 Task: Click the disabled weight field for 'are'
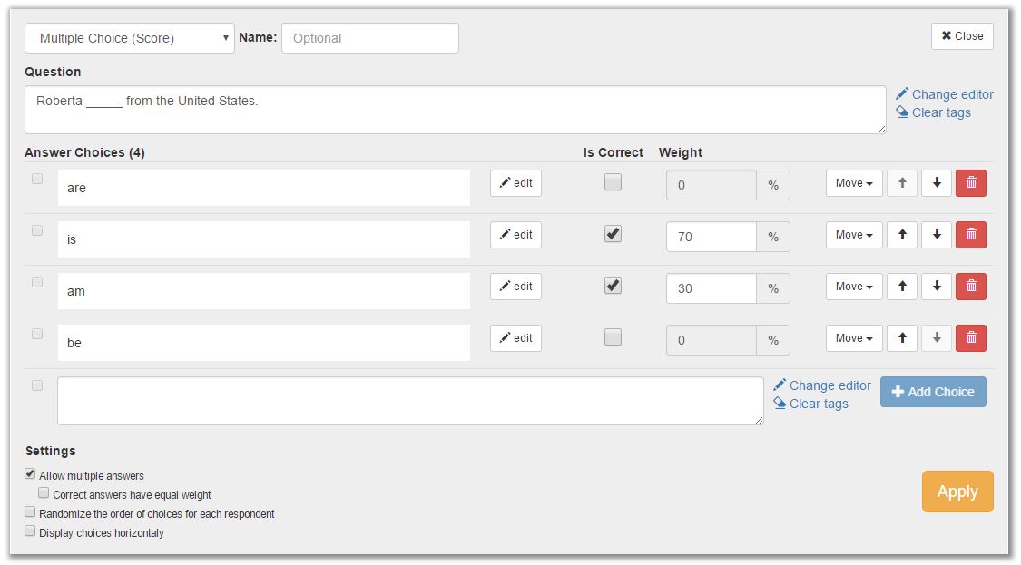[711, 185]
